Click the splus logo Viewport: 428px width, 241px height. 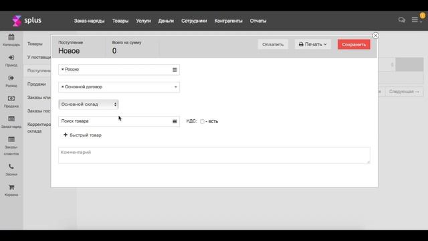[27, 21]
